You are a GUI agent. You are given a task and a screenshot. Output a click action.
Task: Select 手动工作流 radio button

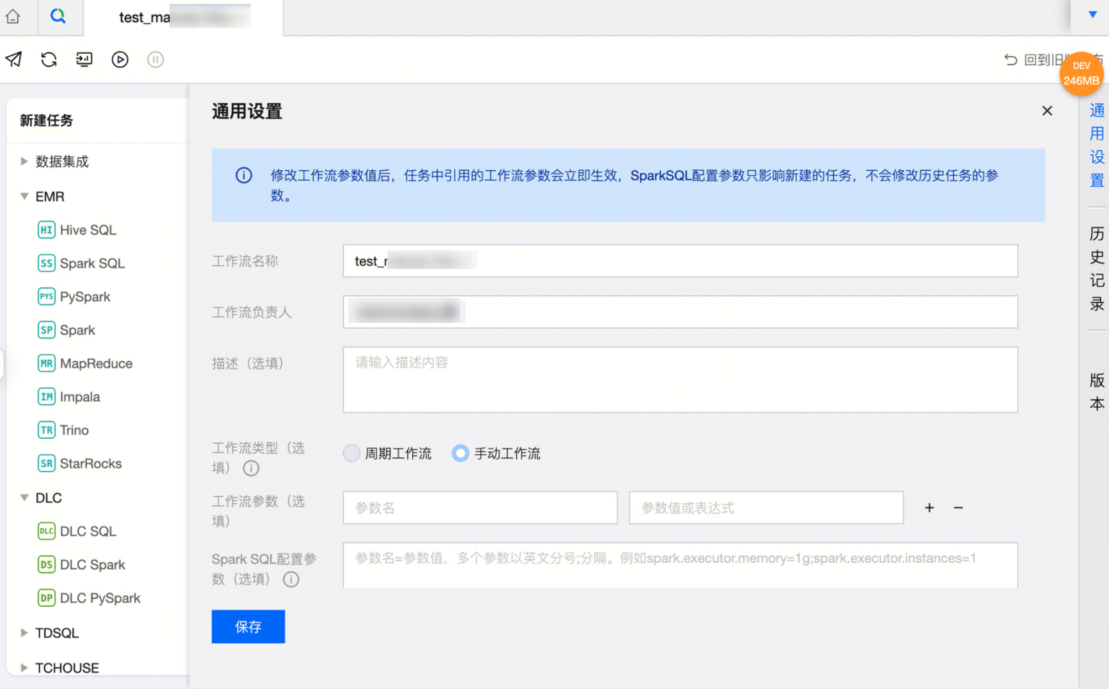[x=460, y=453]
